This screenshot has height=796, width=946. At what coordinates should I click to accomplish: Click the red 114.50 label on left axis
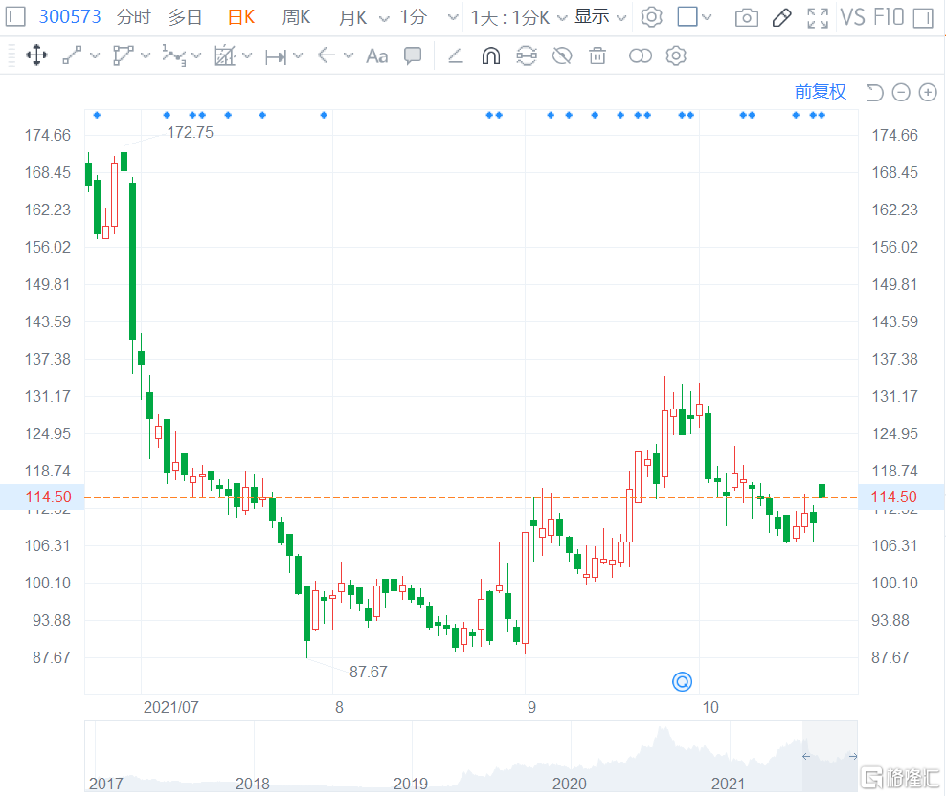tap(48, 497)
